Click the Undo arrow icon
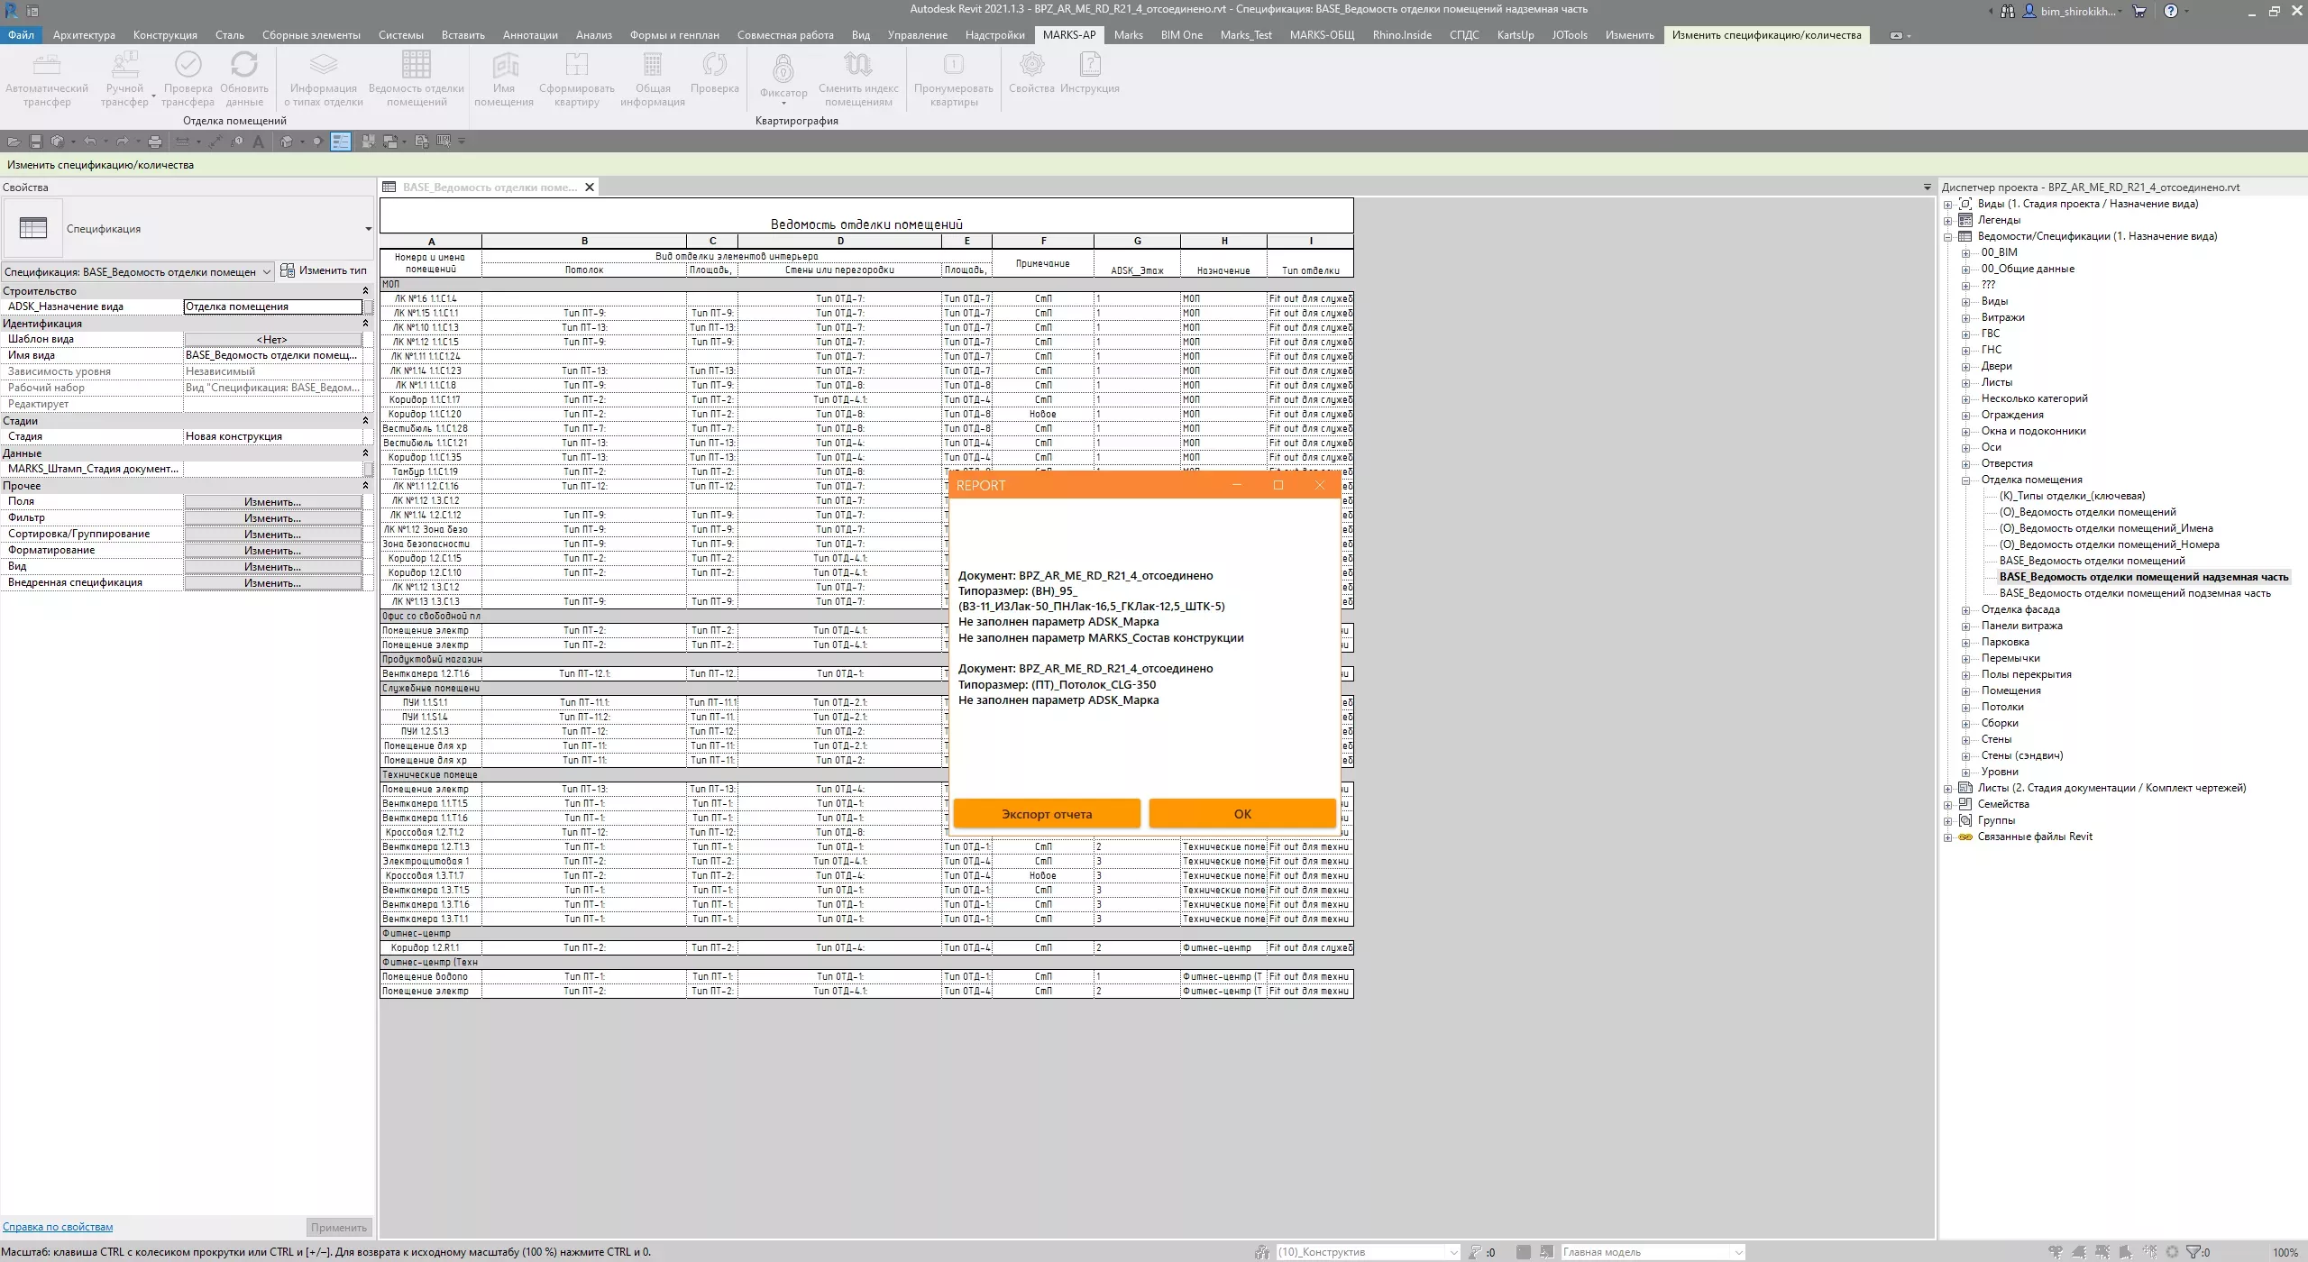2308x1262 pixels. 89,142
